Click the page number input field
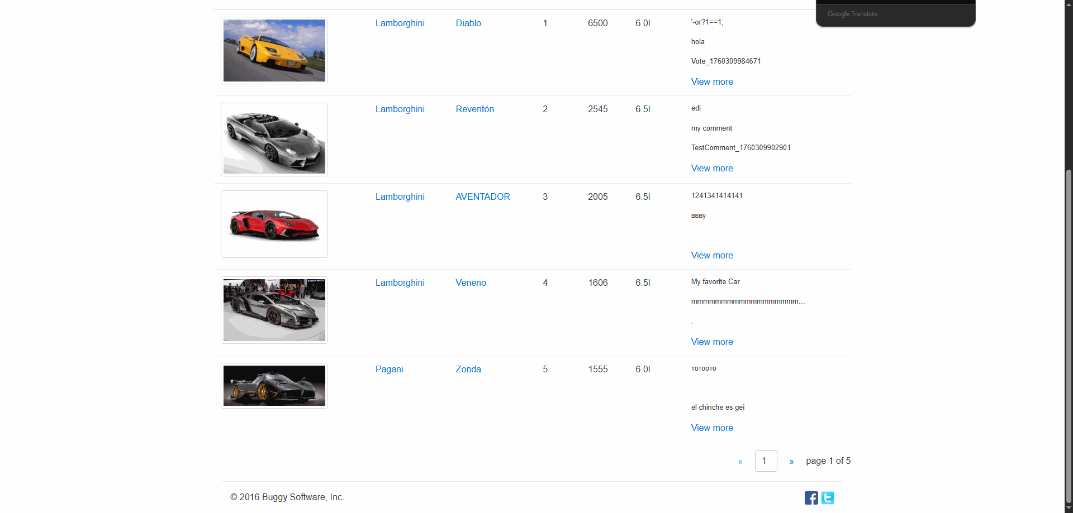Viewport: 1073px width, 513px height. [766, 461]
